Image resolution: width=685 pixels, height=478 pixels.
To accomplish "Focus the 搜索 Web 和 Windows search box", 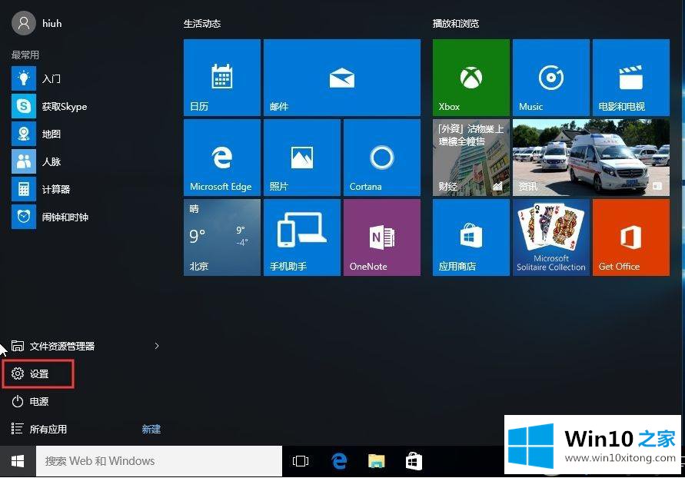I will [159, 461].
